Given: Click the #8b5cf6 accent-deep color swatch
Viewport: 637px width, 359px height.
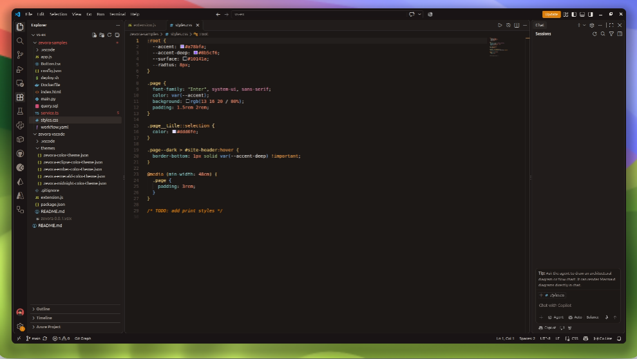Looking at the screenshot, I should [x=195, y=53].
